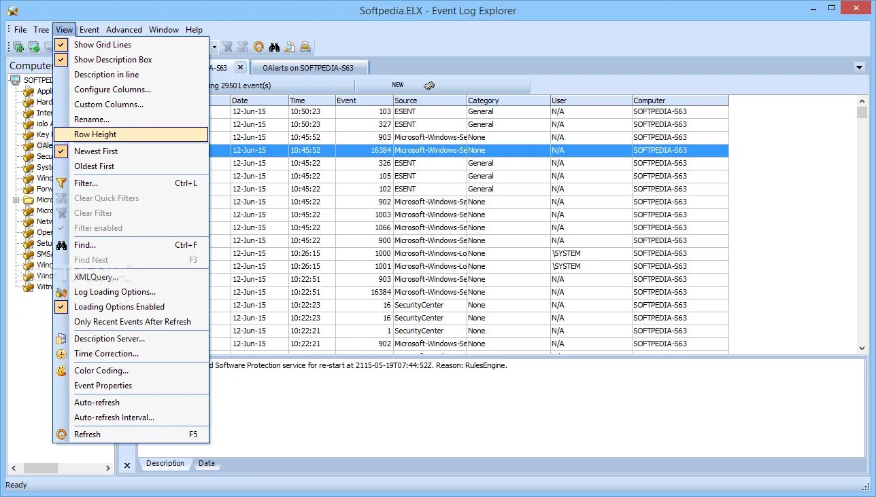Click the clear quick filters toolbar icon
876x497 pixels.
[x=243, y=47]
